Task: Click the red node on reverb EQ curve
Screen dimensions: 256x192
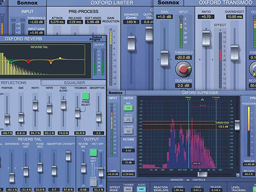Action: tap(29, 61)
